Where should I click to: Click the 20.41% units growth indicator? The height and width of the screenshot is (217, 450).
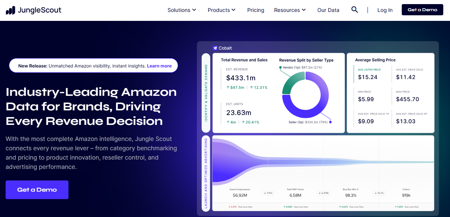pyautogui.click(x=250, y=122)
